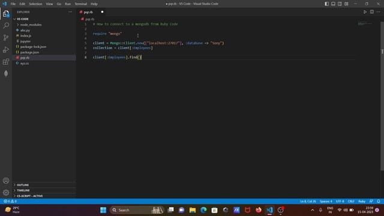
Task: Click the VS Code logo in title bar
Action: coord(4,4)
